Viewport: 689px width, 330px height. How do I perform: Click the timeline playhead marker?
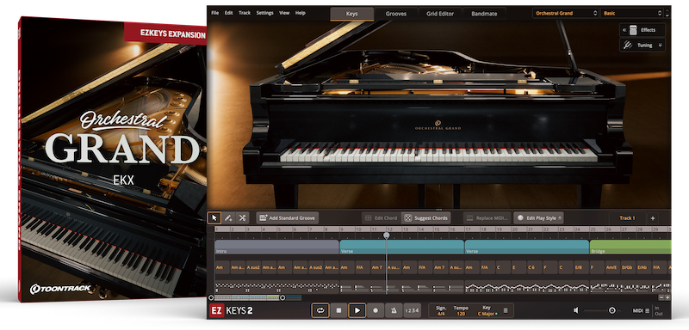coord(386,235)
